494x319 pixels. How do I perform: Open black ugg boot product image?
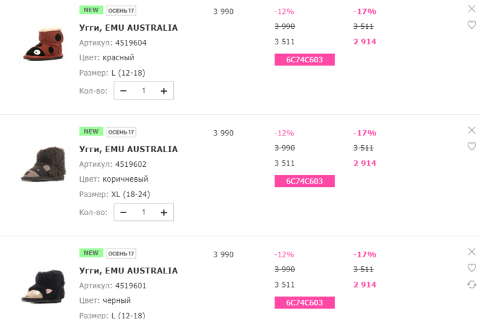click(43, 287)
